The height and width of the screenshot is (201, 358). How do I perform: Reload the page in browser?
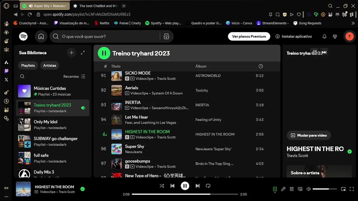30,14
